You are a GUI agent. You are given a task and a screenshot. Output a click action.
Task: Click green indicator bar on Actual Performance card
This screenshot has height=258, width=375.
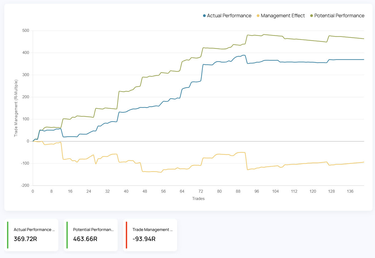pyautogui.click(x=8, y=235)
